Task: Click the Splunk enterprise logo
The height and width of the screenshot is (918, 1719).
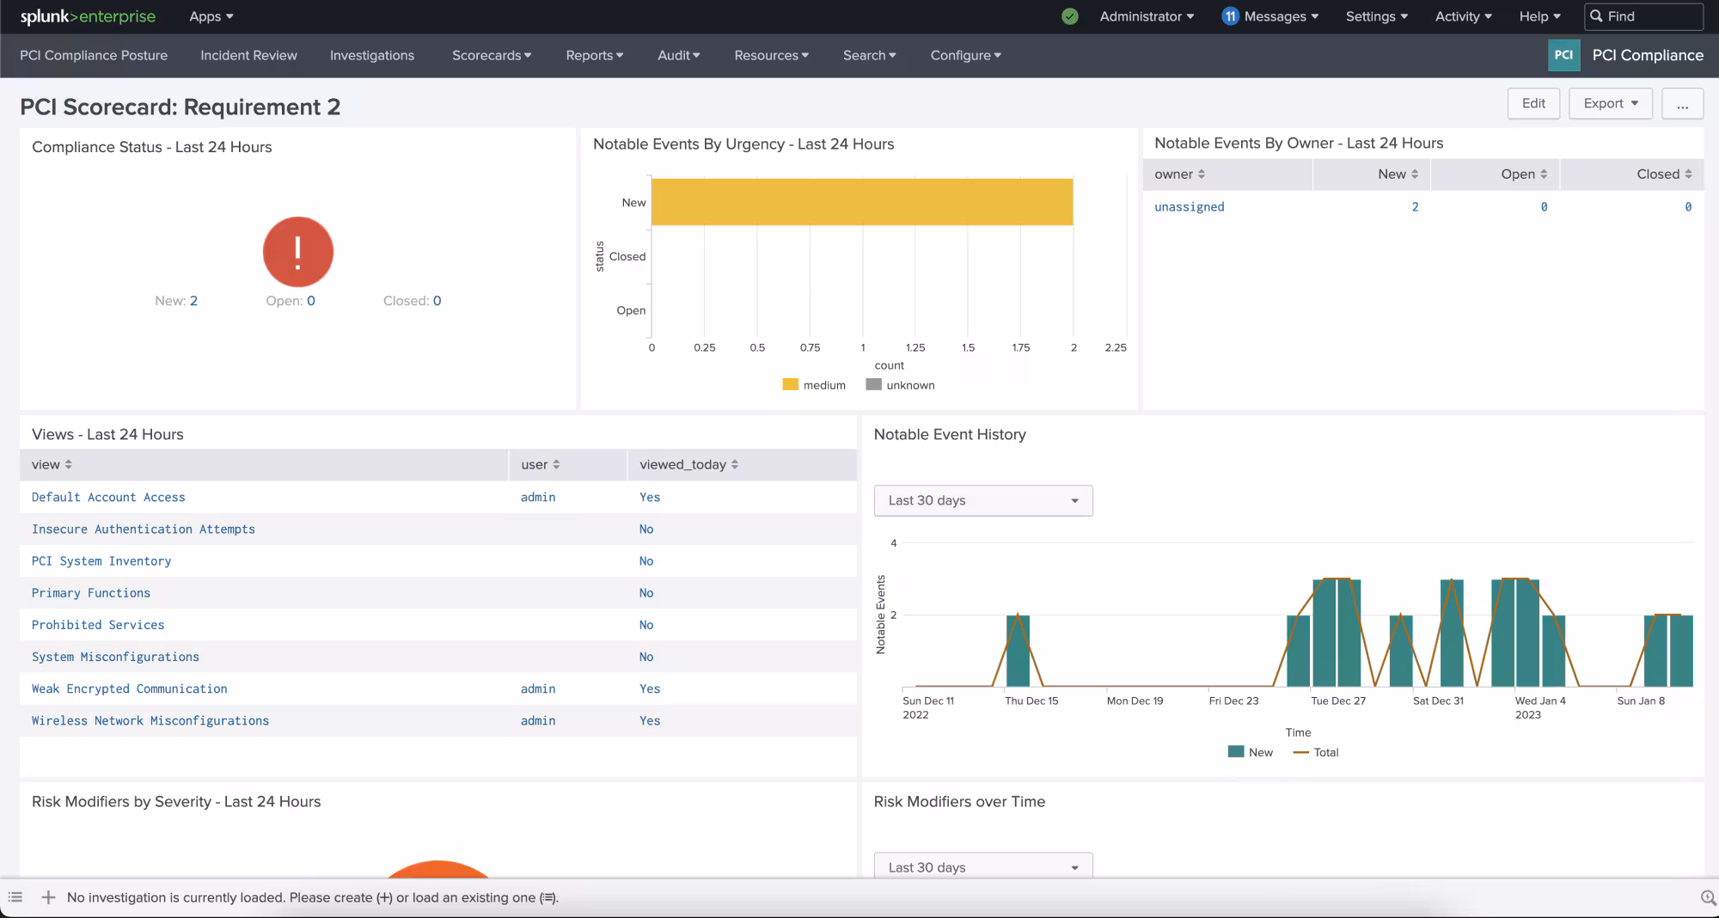Action: click(88, 16)
